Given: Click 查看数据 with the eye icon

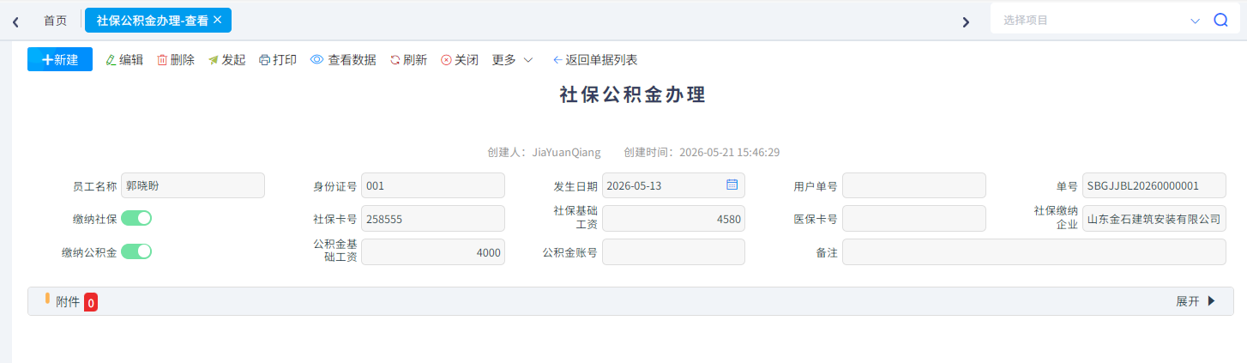Looking at the screenshot, I should (x=343, y=60).
